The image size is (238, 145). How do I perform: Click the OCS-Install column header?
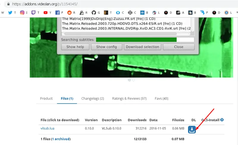(x=210, y=120)
